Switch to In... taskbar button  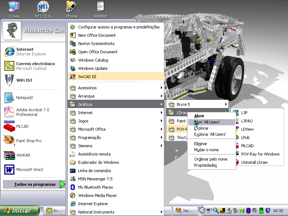[x=55, y=211]
